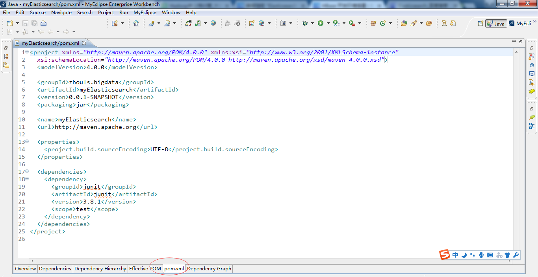Image resolution: width=538 pixels, height=277 pixels.
Task: Click the soft keyboard icon in Sogou bar
Action: point(490,255)
